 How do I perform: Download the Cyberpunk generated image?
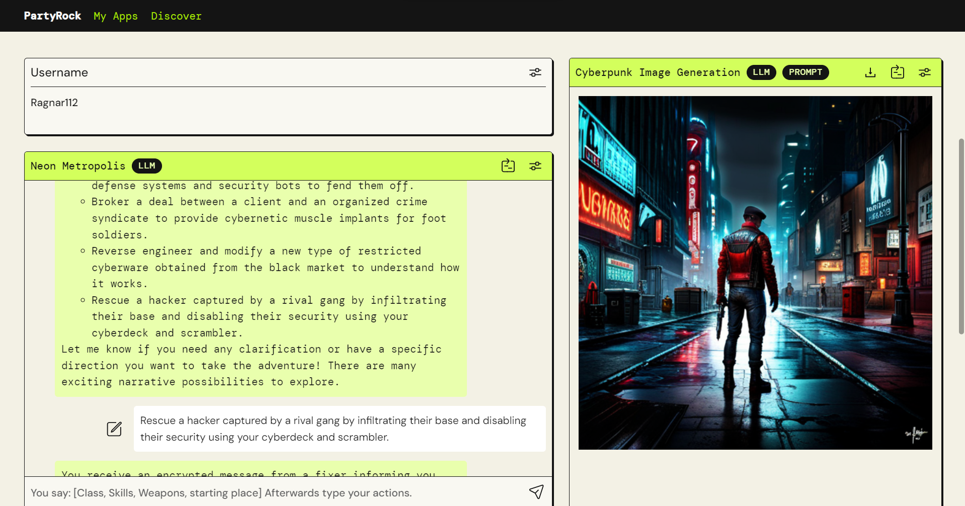(870, 72)
